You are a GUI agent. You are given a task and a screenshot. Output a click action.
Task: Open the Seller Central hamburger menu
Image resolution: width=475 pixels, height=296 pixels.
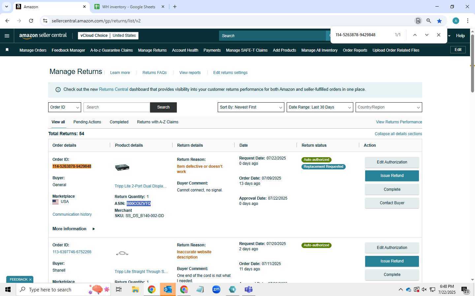tap(7, 36)
